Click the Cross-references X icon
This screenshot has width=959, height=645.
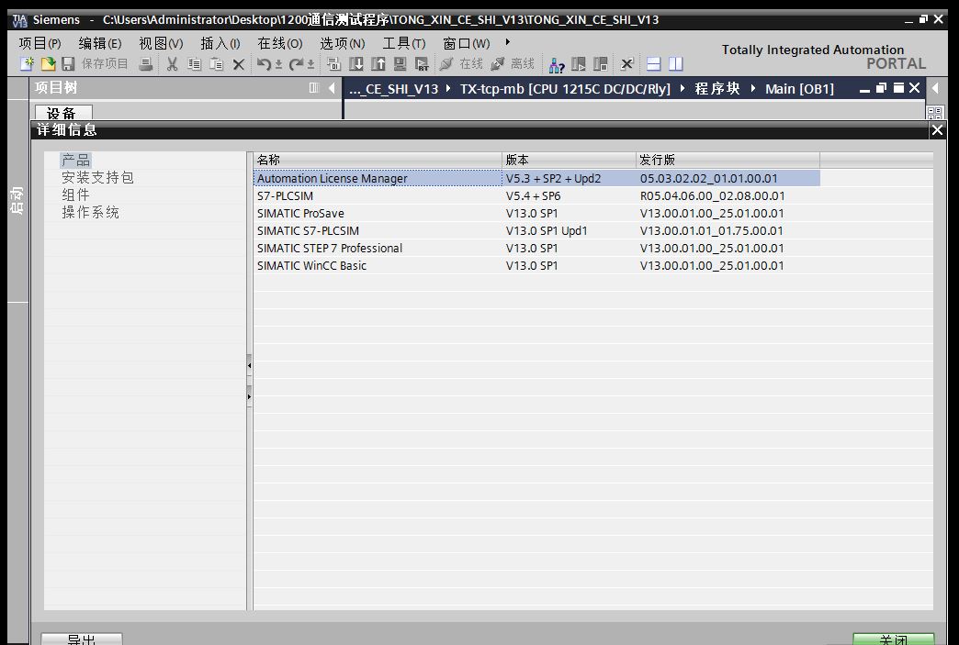(626, 63)
